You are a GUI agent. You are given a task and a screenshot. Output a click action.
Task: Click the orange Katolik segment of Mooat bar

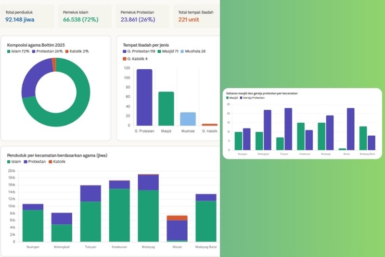pos(177,218)
